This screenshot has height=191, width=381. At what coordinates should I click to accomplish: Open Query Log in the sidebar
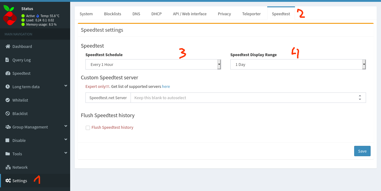[x=35, y=60]
